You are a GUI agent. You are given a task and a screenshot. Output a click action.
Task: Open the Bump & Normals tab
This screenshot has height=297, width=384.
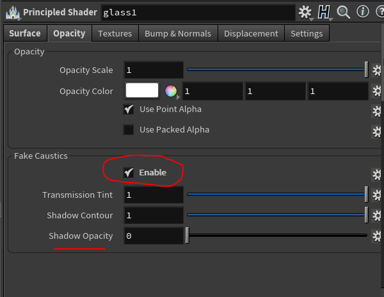pyautogui.click(x=178, y=33)
